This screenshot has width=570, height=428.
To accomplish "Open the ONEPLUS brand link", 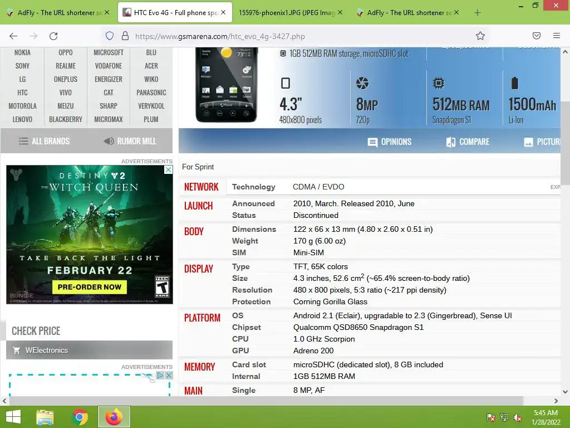I will (x=66, y=79).
